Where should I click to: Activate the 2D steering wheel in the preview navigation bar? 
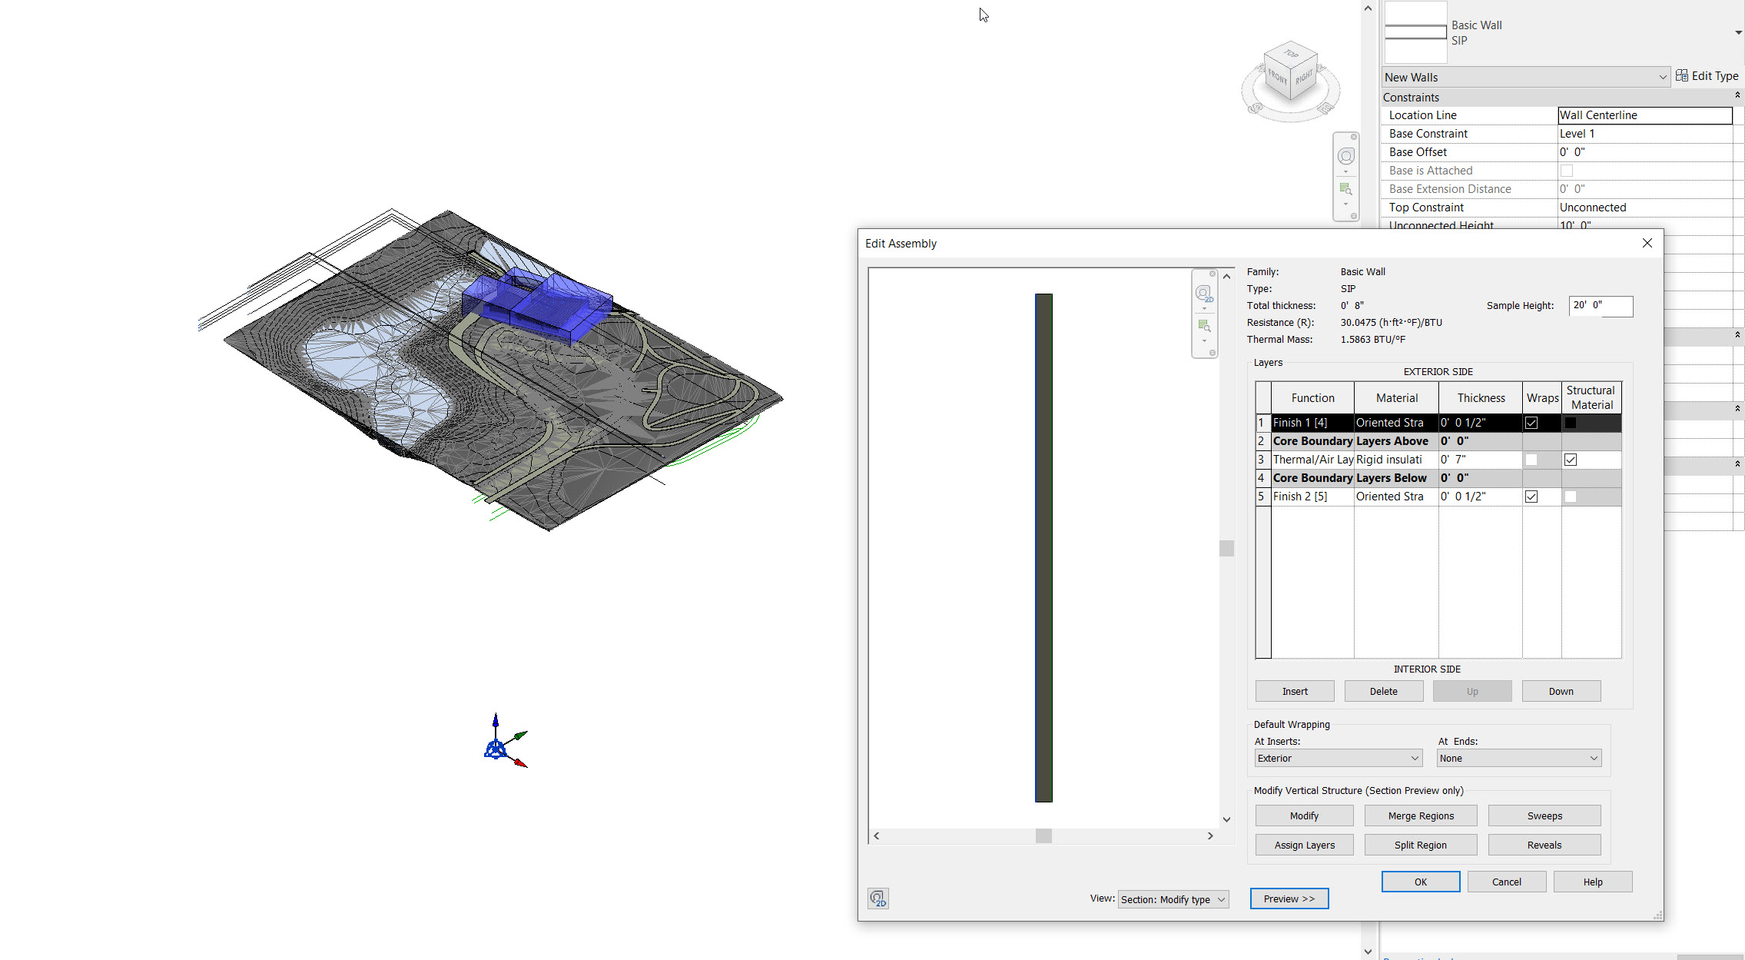pyautogui.click(x=1204, y=294)
